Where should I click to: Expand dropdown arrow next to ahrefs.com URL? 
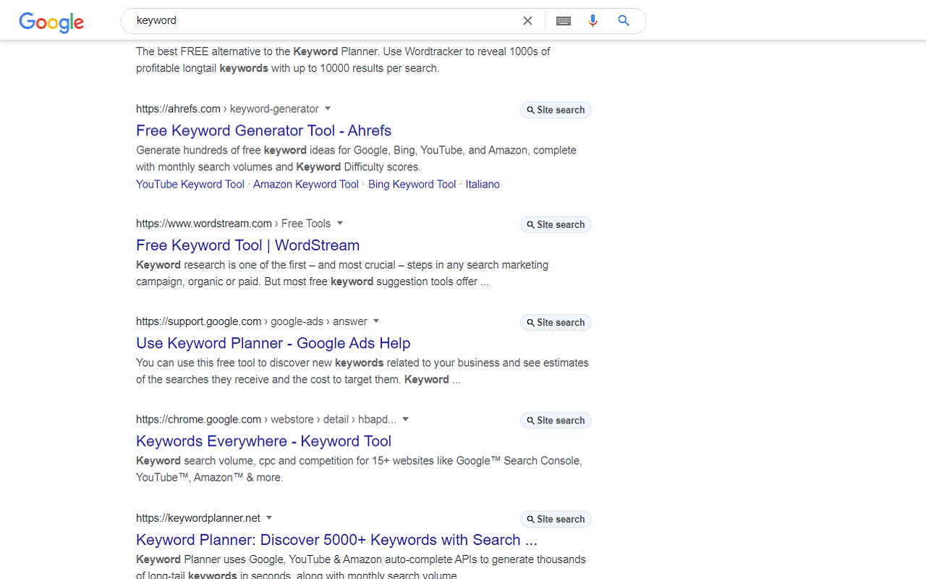[x=328, y=109]
